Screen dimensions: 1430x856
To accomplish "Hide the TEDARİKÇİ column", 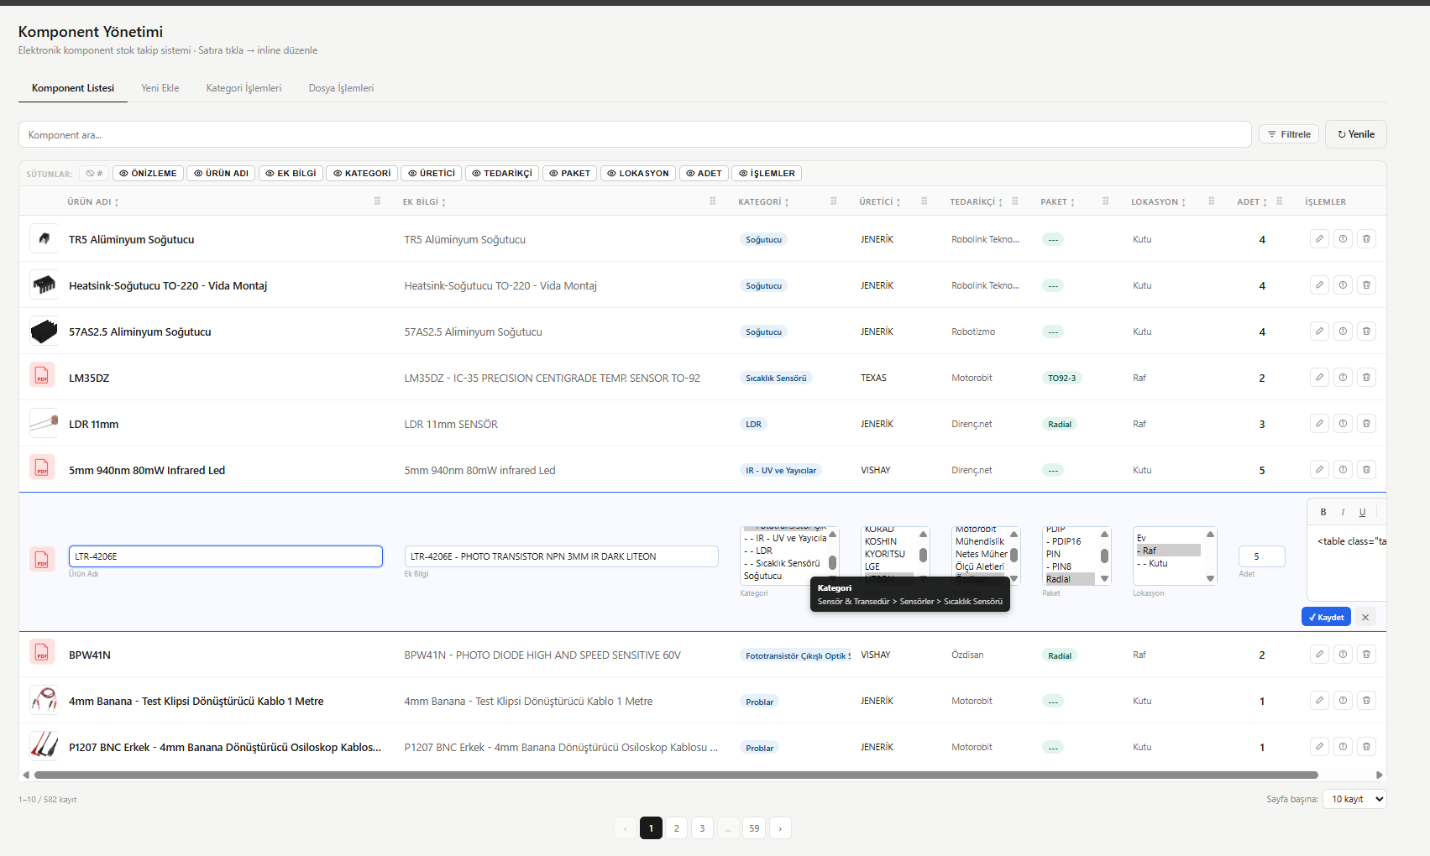I will [x=502, y=174].
